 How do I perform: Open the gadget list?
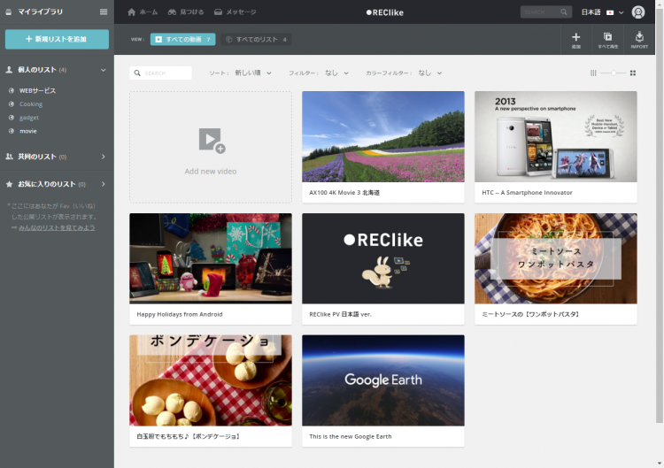click(x=29, y=118)
